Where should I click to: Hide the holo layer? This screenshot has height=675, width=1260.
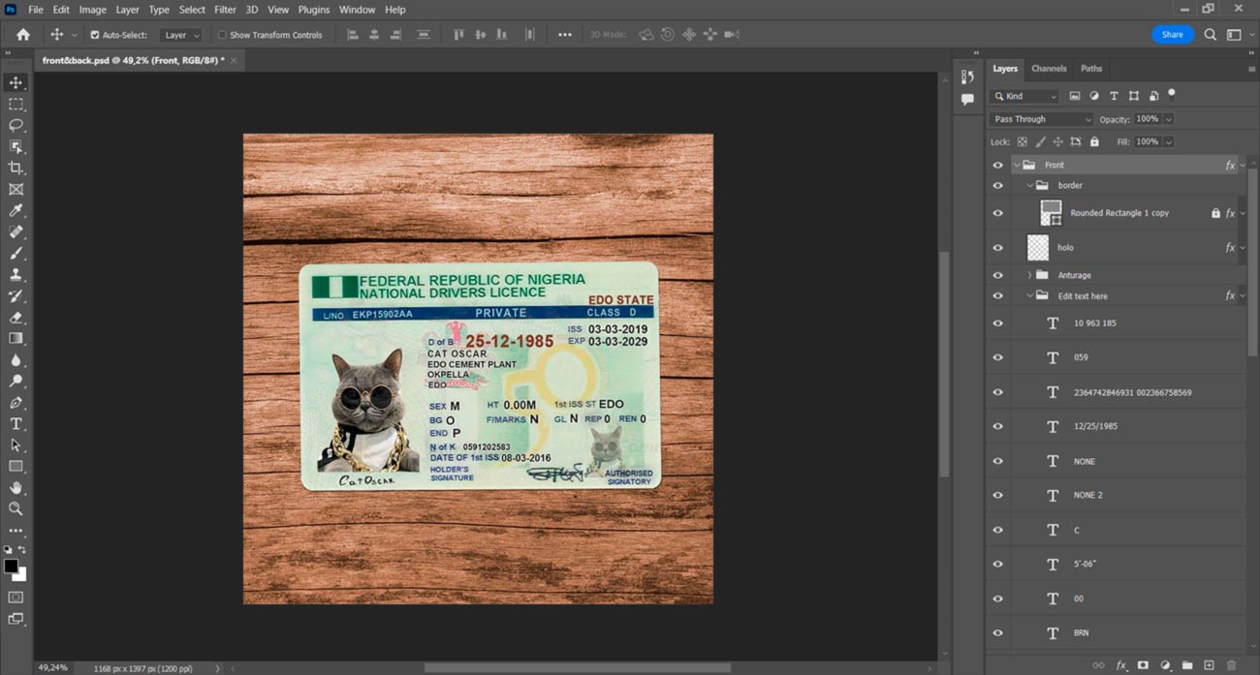(997, 248)
